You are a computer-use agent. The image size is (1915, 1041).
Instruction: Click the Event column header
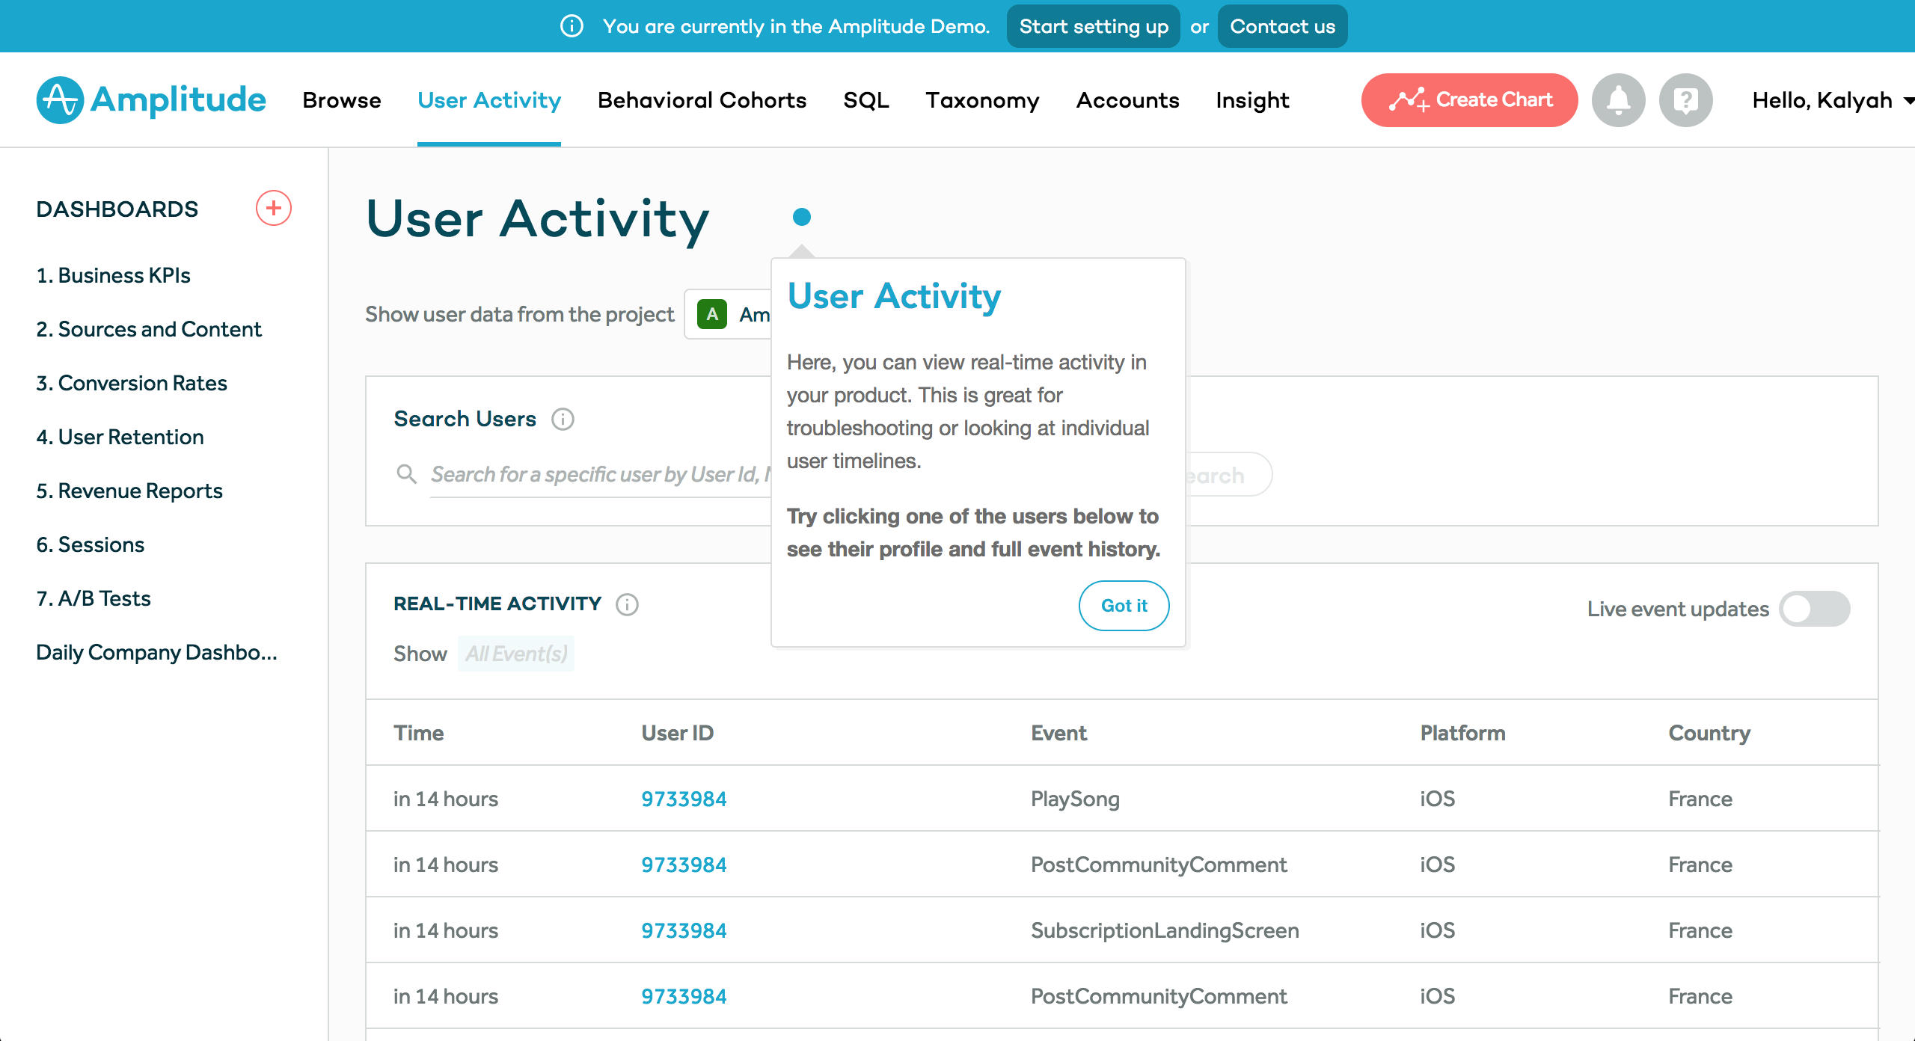point(1058,733)
